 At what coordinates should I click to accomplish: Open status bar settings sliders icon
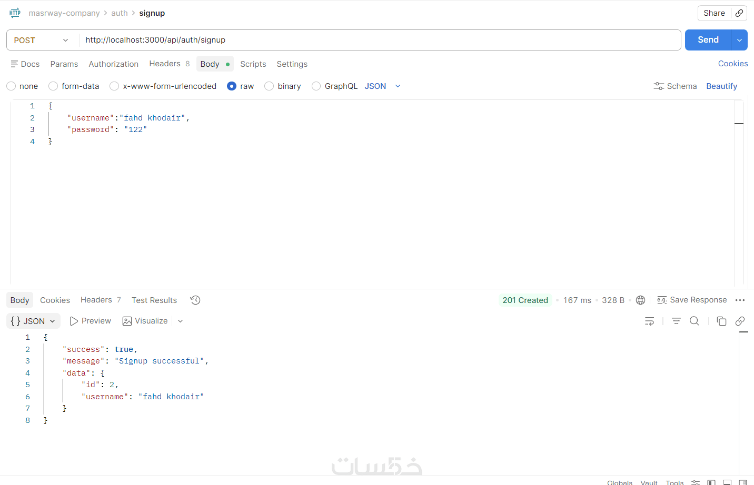(696, 482)
